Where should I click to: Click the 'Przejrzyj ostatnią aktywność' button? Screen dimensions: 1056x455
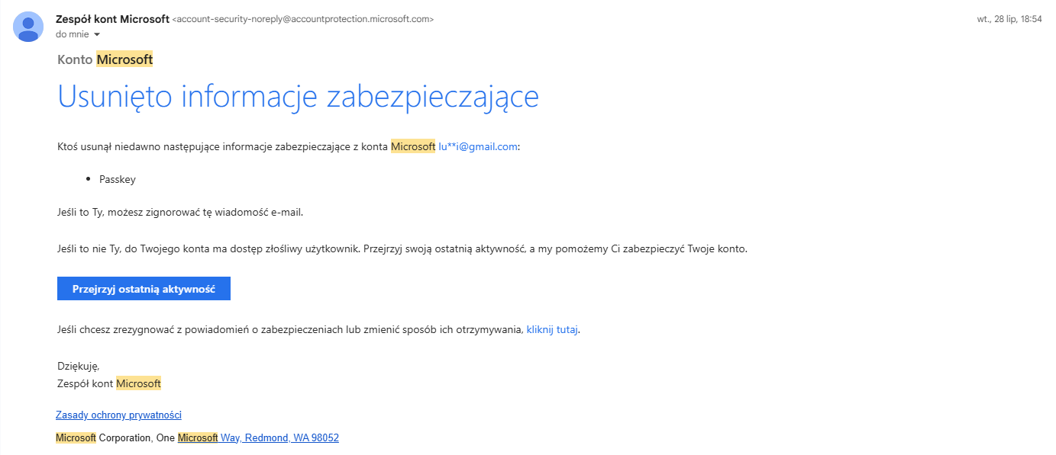coord(144,289)
